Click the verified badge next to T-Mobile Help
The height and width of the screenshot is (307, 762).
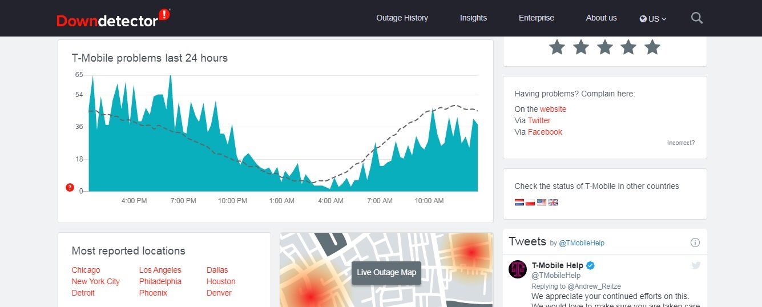click(591, 265)
